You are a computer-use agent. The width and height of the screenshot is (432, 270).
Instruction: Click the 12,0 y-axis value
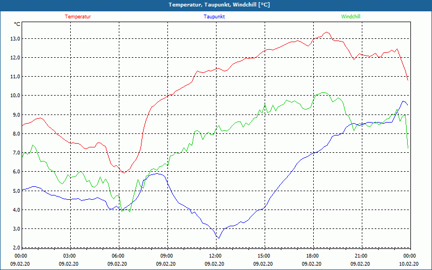pyautogui.click(x=15, y=58)
